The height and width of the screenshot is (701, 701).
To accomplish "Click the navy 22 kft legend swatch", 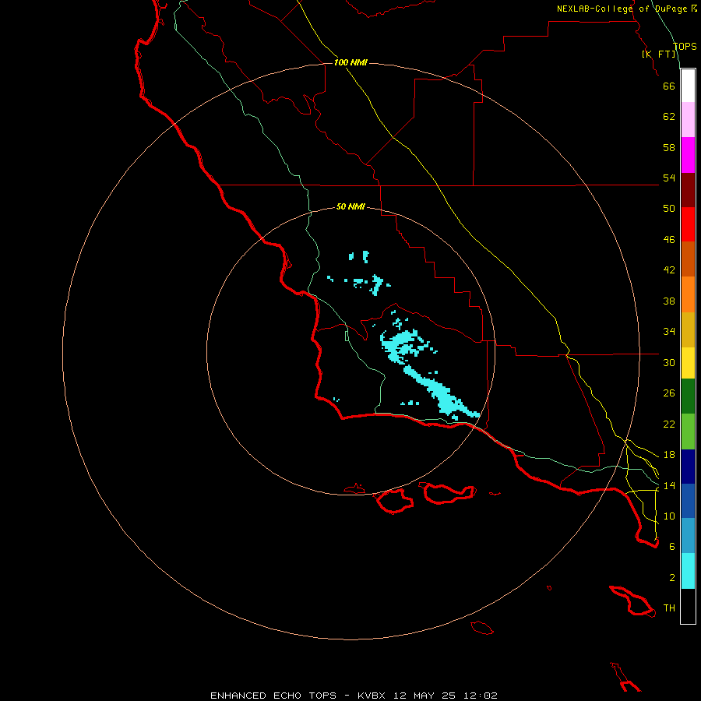I will point(688,467).
